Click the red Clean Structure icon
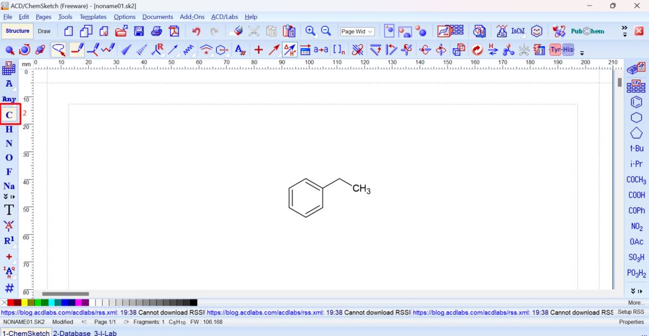 click(x=477, y=50)
